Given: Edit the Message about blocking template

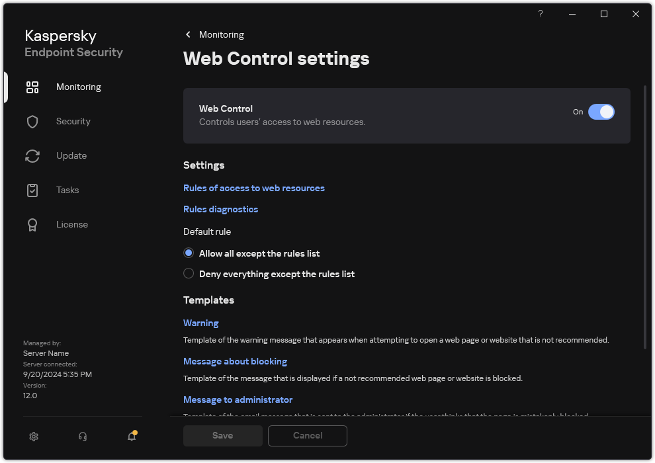Looking at the screenshot, I should [235, 361].
